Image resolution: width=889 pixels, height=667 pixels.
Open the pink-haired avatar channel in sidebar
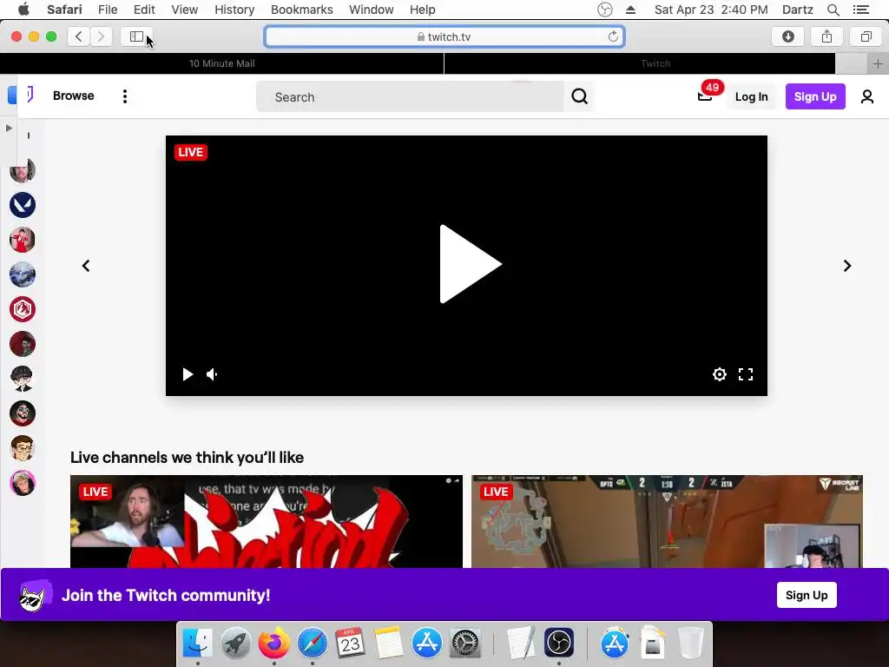tap(23, 483)
